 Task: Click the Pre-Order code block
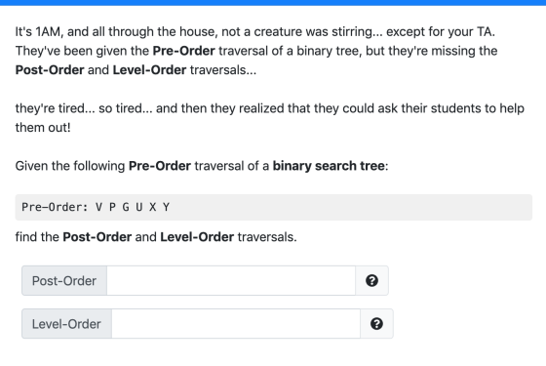(273, 207)
